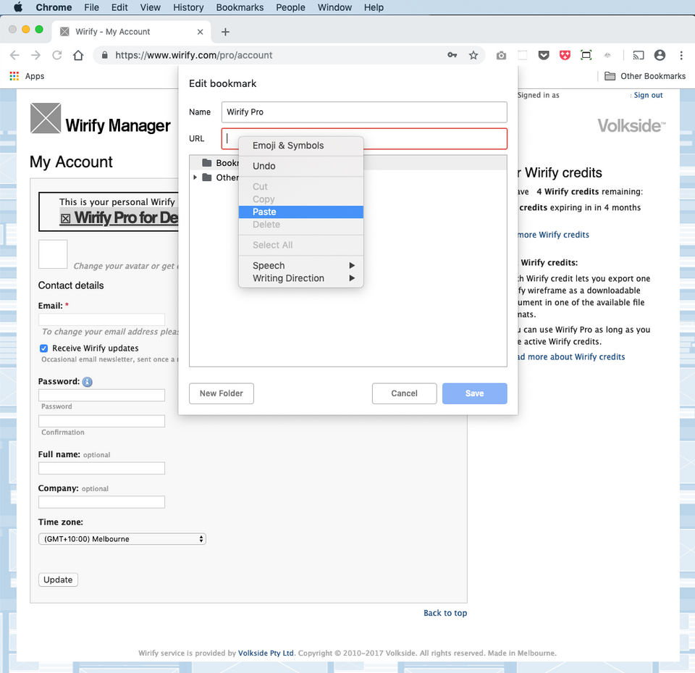Open the View menu
Screen dimensions: 695x673
tap(151, 7)
